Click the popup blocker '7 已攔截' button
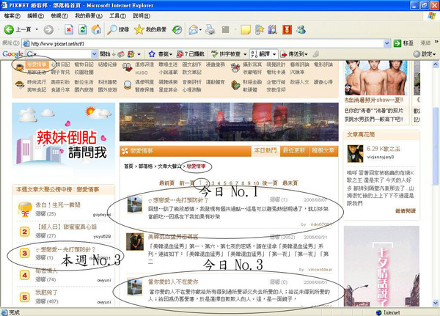 pos(191,54)
